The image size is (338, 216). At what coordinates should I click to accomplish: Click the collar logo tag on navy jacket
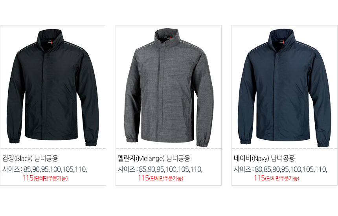click(x=281, y=42)
